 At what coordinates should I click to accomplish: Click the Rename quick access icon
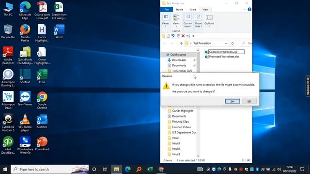click(x=188, y=36)
